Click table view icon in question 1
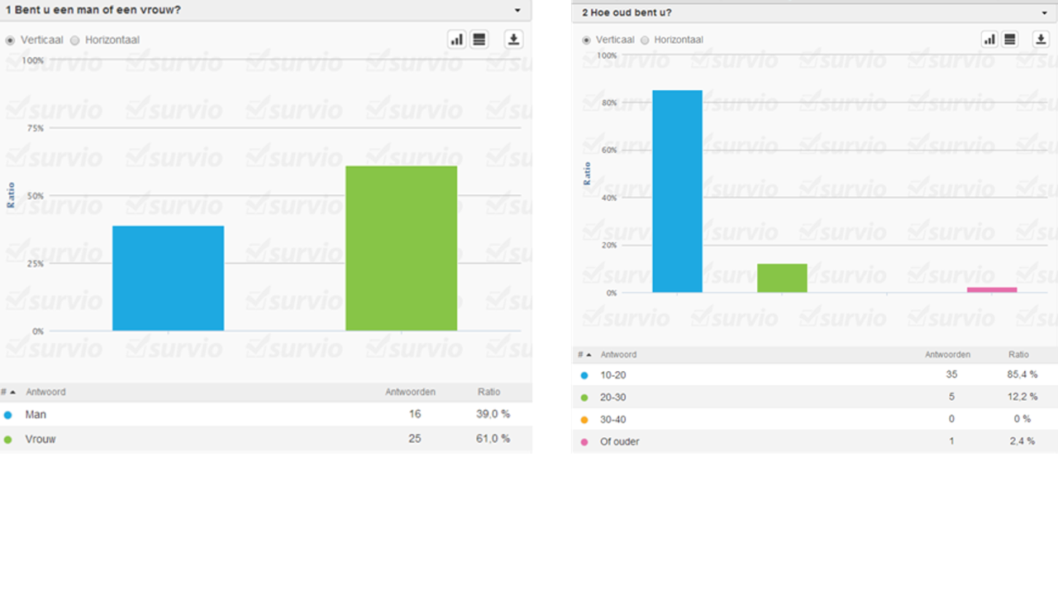The image size is (1058, 595). [479, 40]
